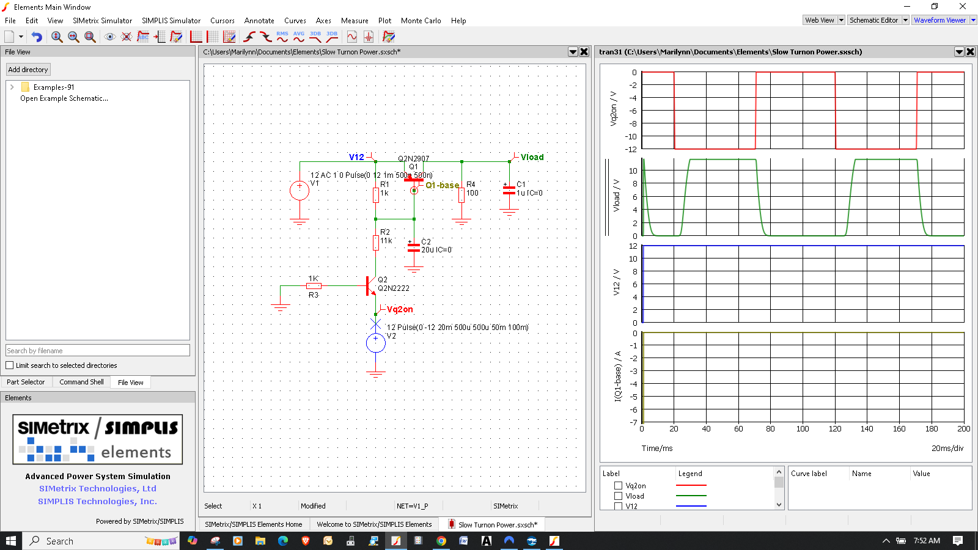
Task: Click the red-arrow axis marker icon
Action: pos(160,37)
